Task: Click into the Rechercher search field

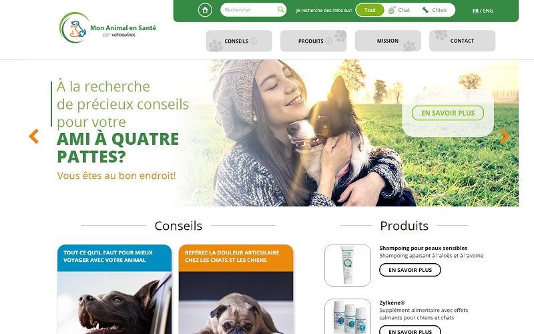Action: 250,10
